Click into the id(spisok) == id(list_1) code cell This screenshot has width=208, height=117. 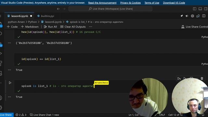pos(111,59)
